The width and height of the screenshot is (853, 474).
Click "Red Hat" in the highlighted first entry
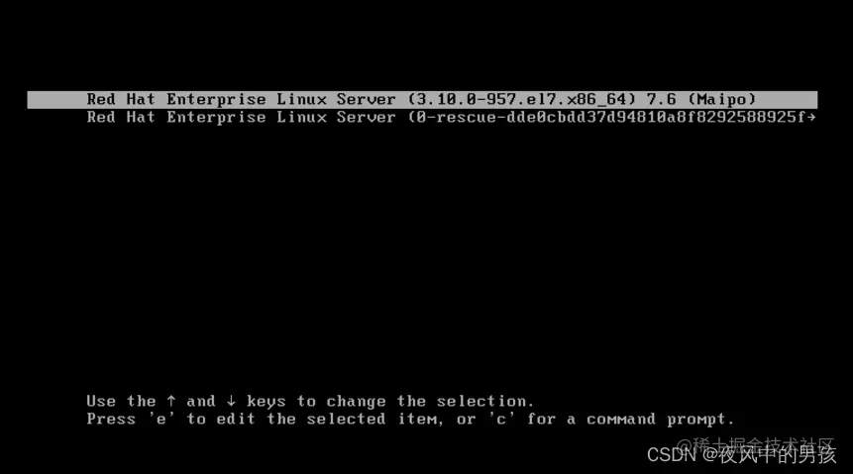click(x=121, y=100)
